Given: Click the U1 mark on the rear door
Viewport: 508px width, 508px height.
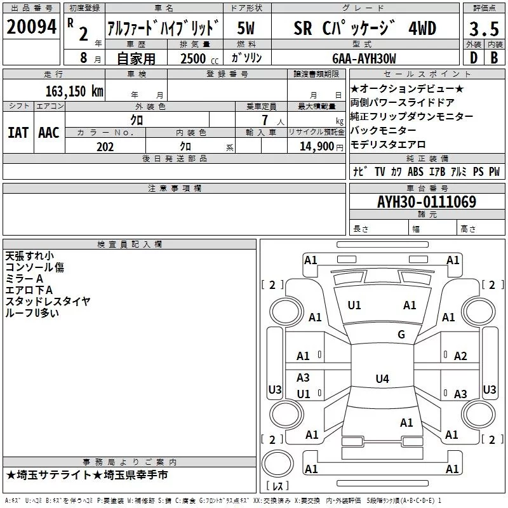Looking at the screenshot, I should pyautogui.click(x=304, y=394).
